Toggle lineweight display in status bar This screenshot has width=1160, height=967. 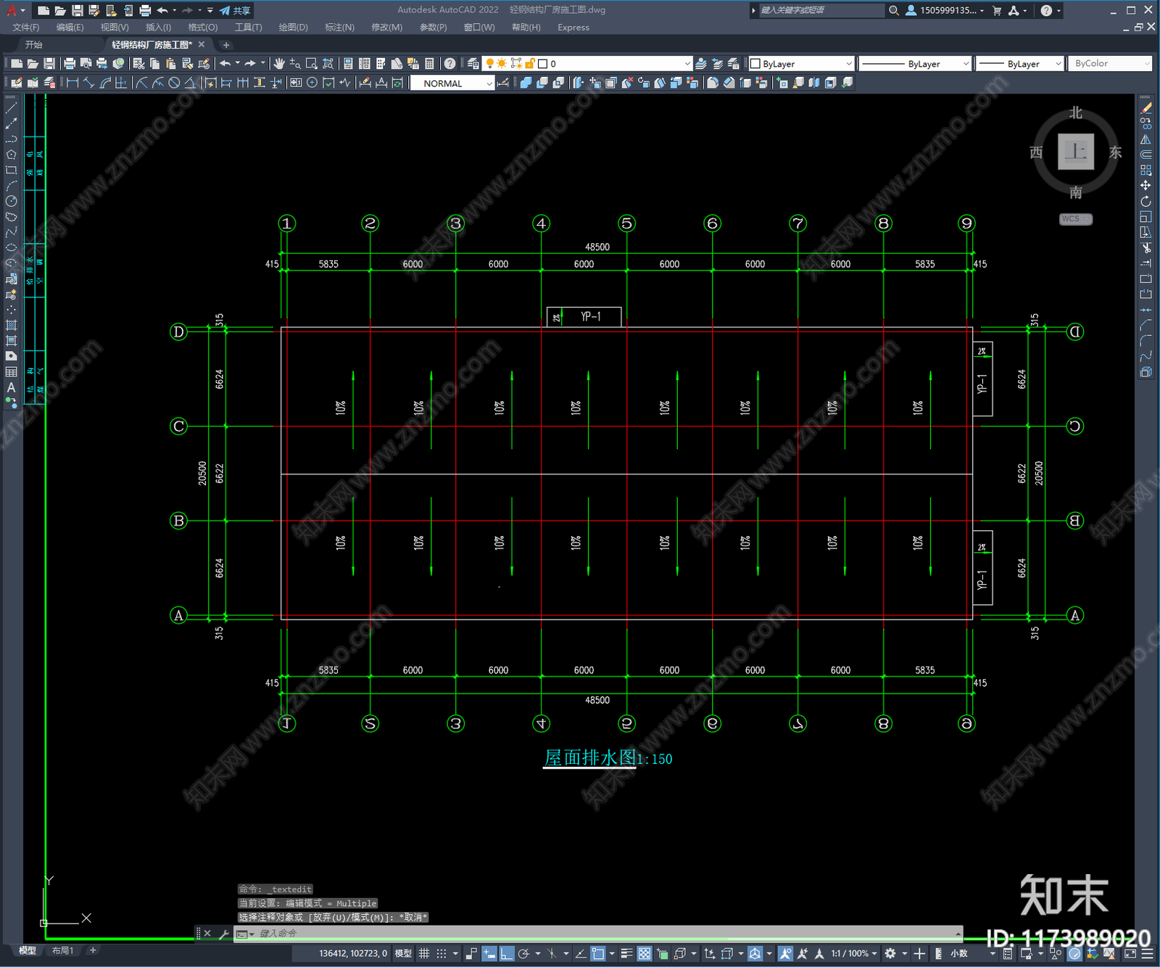coord(626,953)
